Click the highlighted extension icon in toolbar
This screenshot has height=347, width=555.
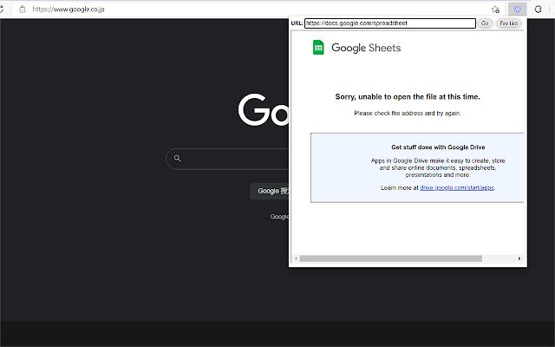[x=517, y=10]
